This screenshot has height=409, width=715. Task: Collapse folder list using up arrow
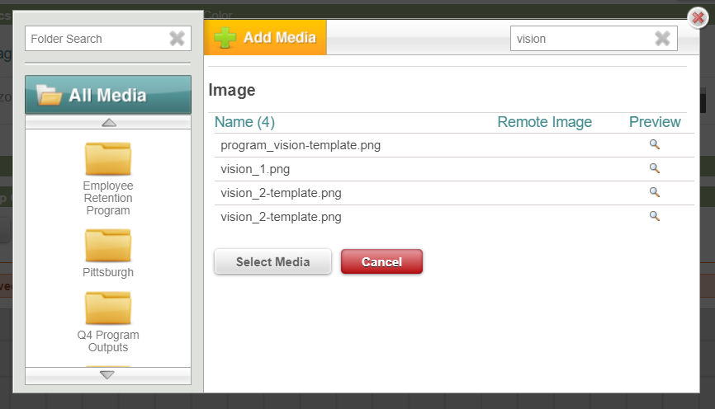108,123
